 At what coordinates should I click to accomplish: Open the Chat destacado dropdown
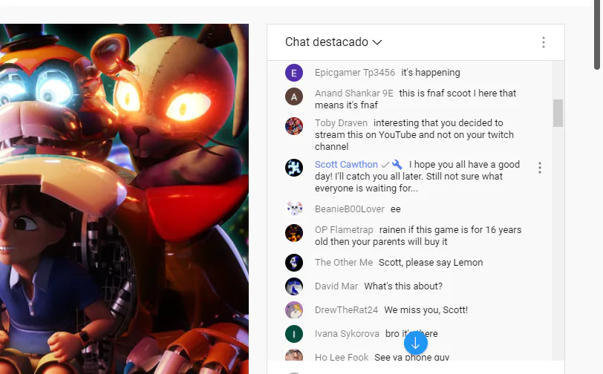[333, 42]
